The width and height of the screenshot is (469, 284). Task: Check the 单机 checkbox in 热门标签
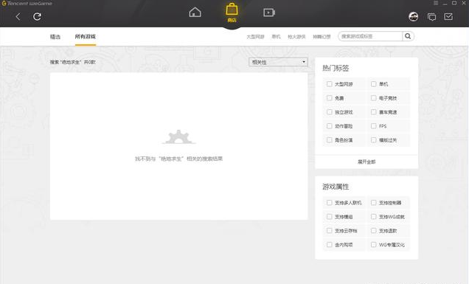click(x=374, y=84)
